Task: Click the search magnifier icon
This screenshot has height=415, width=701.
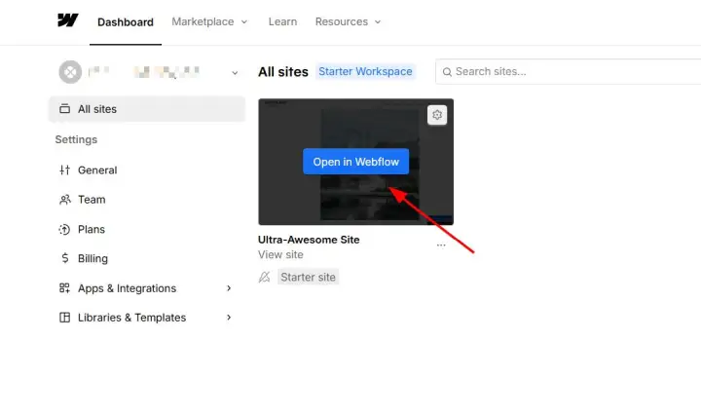Action: pos(447,71)
